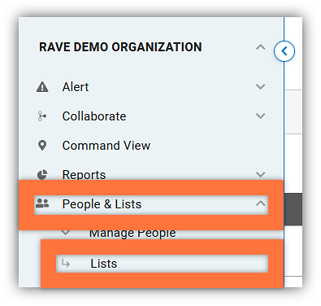The width and height of the screenshot is (321, 306).
Task: Open Command View
Action: (x=106, y=146)
